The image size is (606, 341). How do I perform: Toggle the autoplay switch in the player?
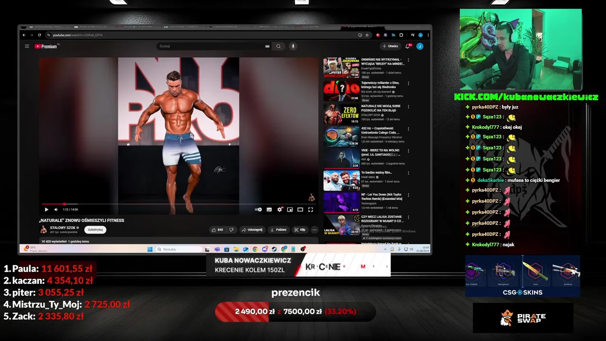tap(258, 209)
